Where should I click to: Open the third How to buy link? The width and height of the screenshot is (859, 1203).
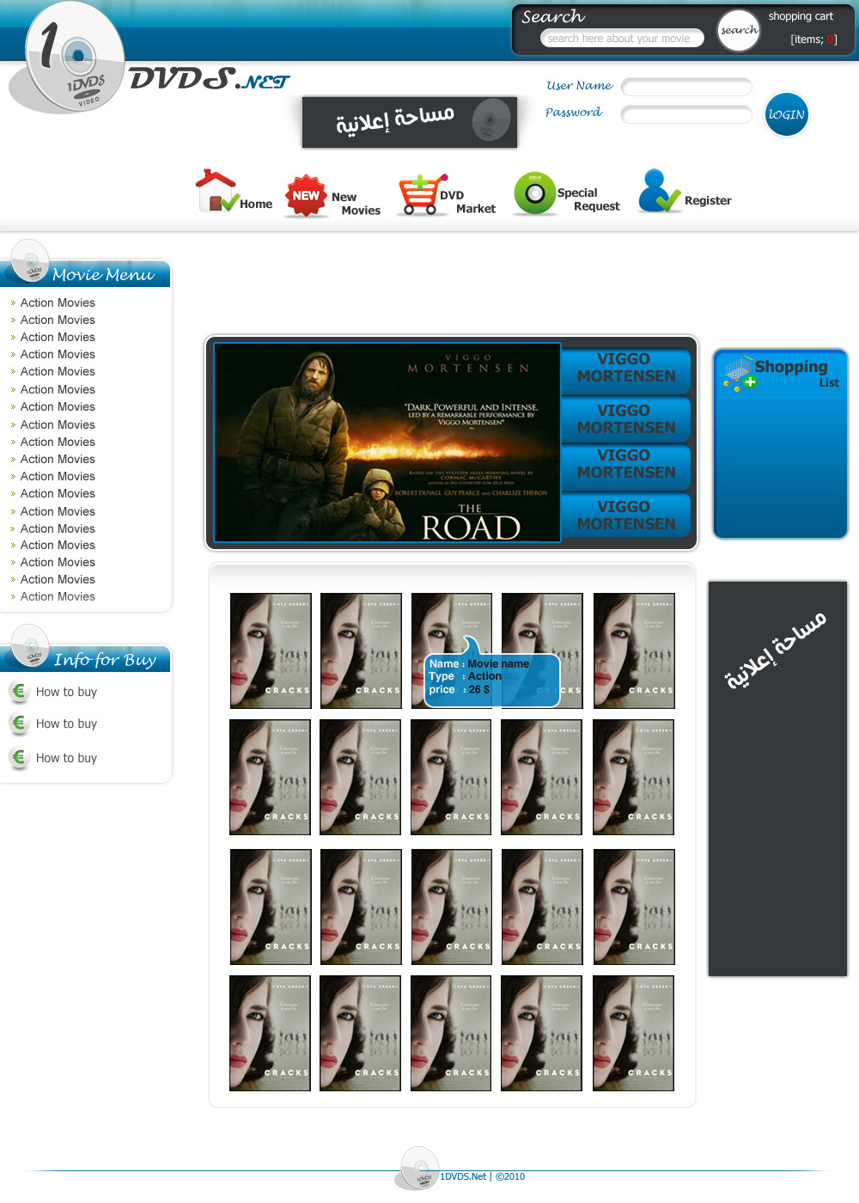(x=66, y=758)
